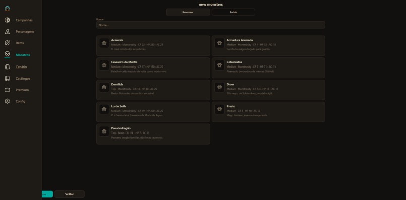Screen dimensions: 406x200
Task: Open the Acererak card title
Action: 117,40
